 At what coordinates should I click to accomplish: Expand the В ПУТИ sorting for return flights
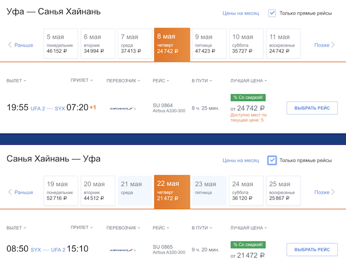click(202, 228)
